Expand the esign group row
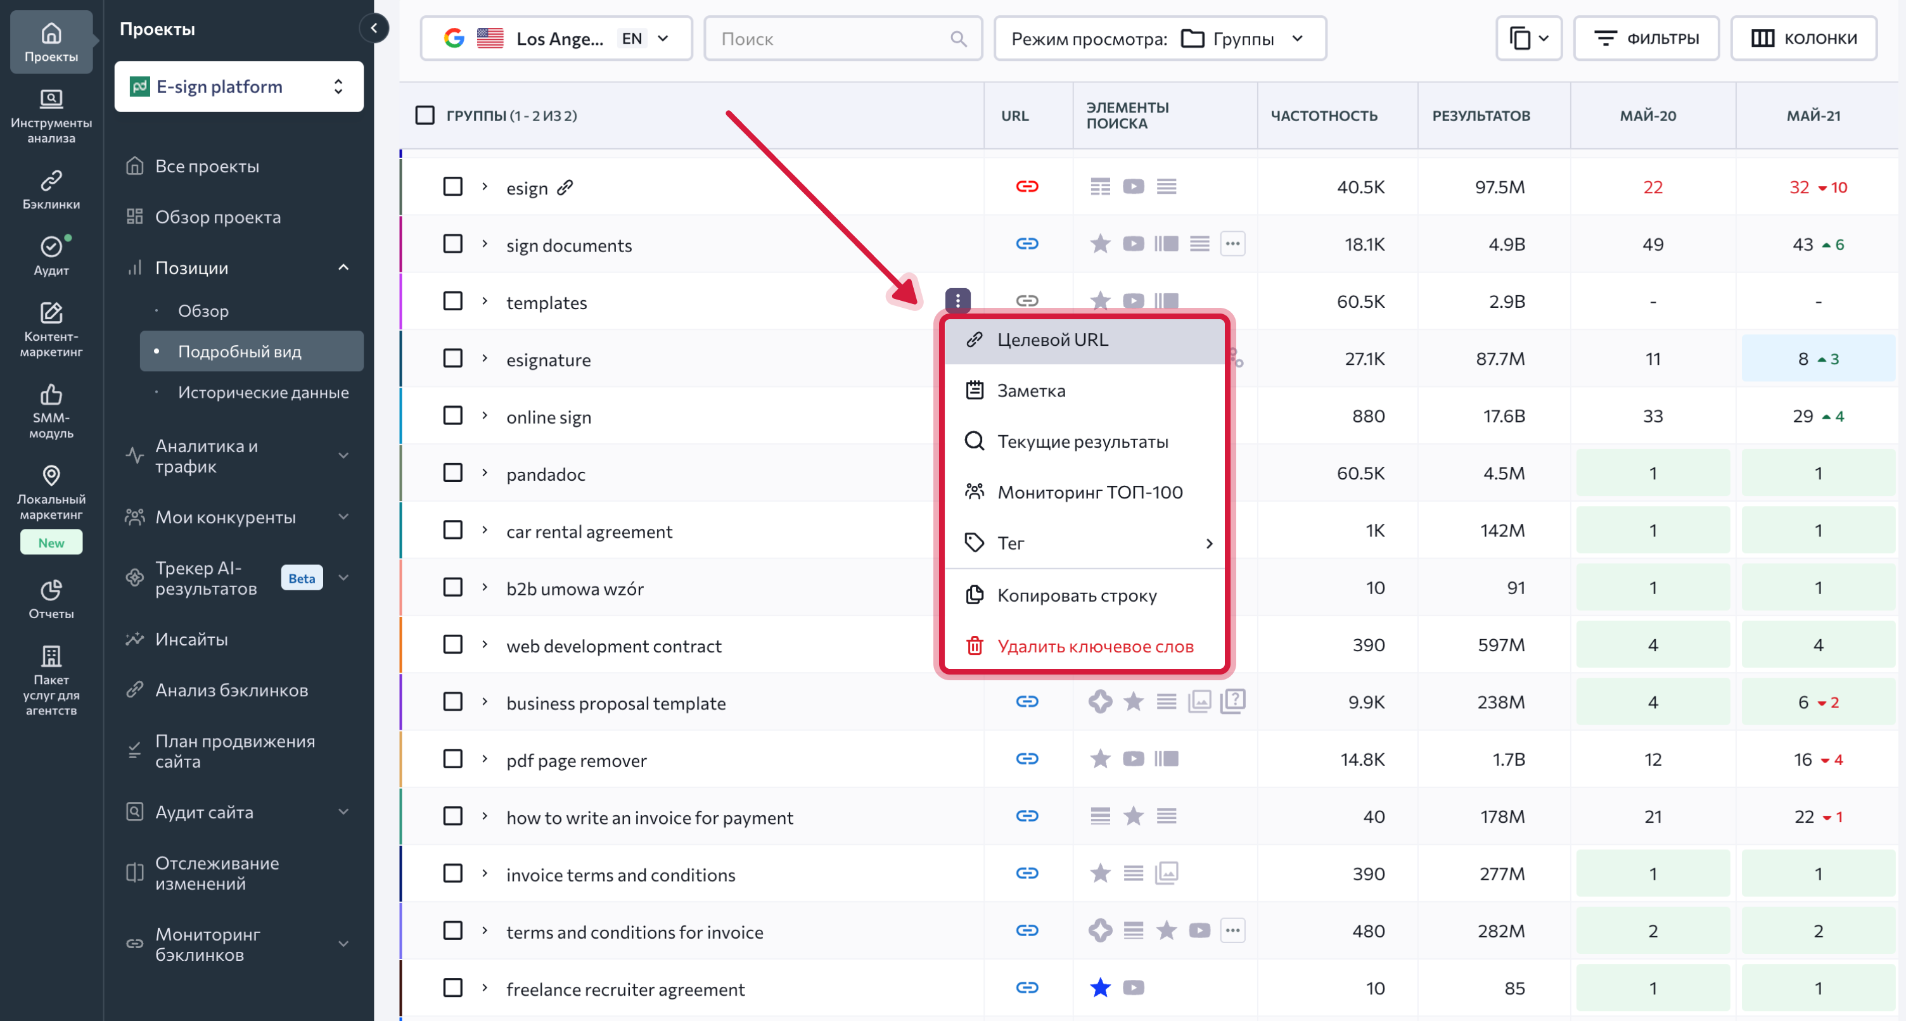The height and width of the screenshot is (1021, 1906). (485, 186)
